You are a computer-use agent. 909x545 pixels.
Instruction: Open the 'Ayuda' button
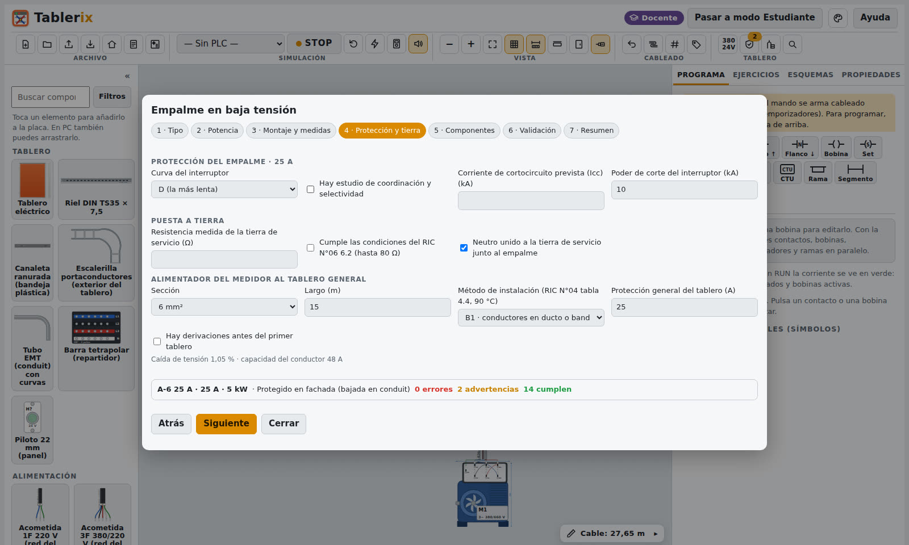pyautogui.click(x=875, y=18)
